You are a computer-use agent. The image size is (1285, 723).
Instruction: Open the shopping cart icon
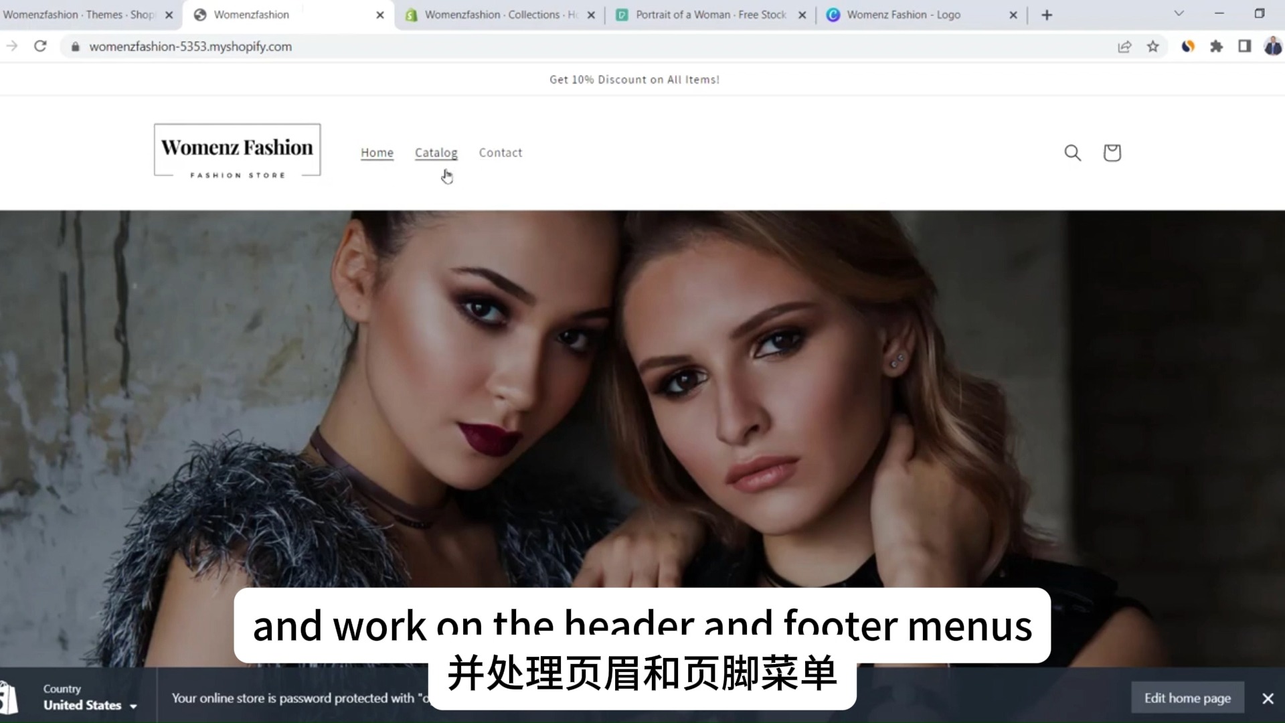click(x=1112, y=153)
